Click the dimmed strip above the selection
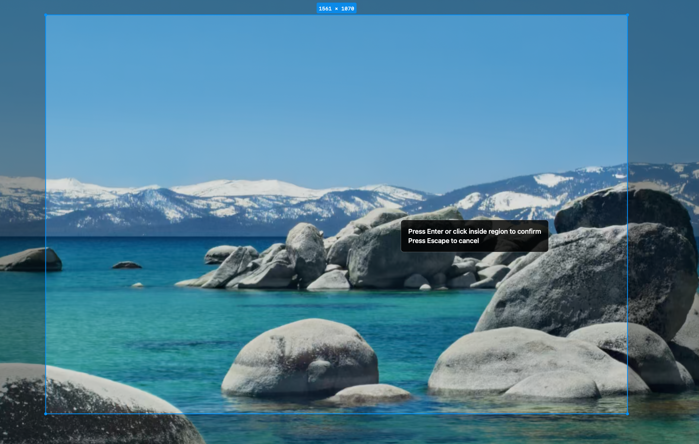Image resolution: width=699 pixels, height=444 pixels. pos(186,7)
